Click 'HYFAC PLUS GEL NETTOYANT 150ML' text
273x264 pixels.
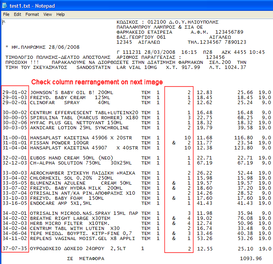coord(76,123)
